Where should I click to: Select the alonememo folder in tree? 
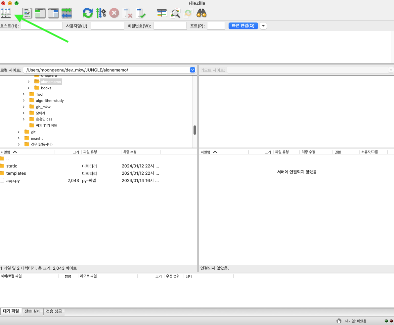(51, 82)
